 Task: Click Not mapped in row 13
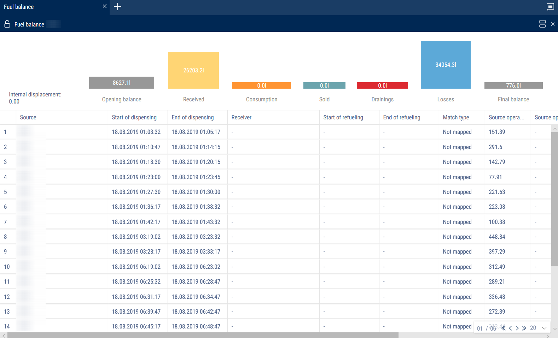[x=457, y=312]
